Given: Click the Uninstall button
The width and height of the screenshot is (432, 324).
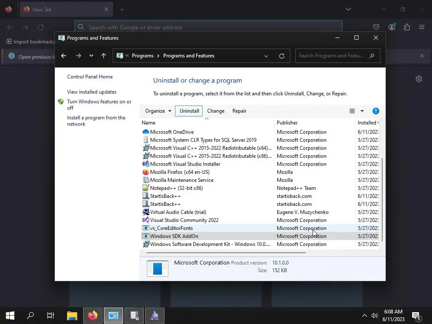Looking at the screenshot, I should pyautogui.click(x=189, y=111).
